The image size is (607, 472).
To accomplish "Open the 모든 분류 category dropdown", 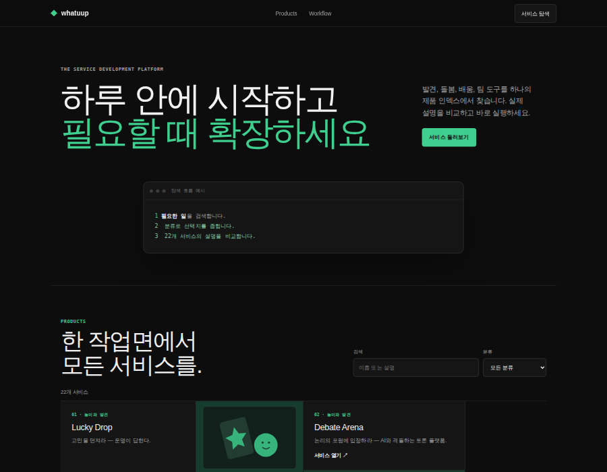I will coord(515,367).
